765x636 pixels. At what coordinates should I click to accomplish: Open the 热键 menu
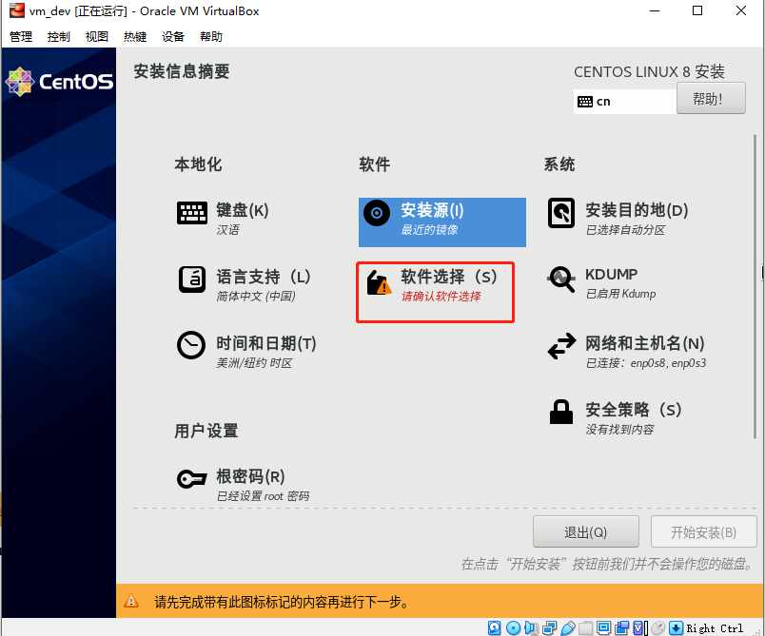[x=135, y=36]
